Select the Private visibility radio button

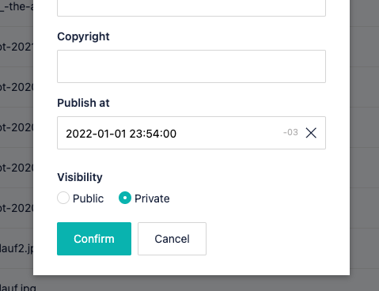point(125,198)
